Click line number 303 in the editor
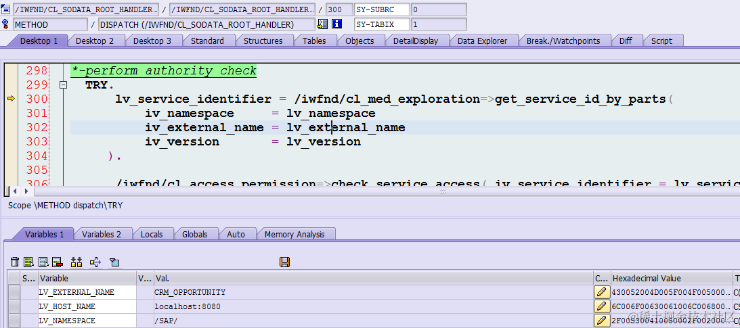Image resolution: width=740 pixels, height=328 pixels. pyautogui.click(x=37, y=141)
